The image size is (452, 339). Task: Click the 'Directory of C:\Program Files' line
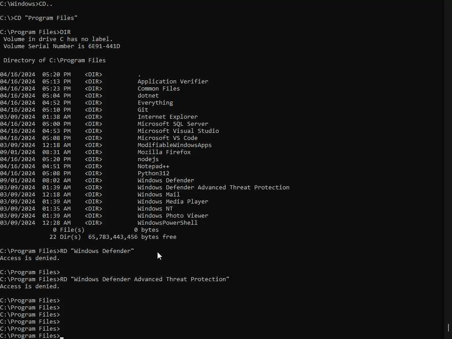tap(55, 60)
